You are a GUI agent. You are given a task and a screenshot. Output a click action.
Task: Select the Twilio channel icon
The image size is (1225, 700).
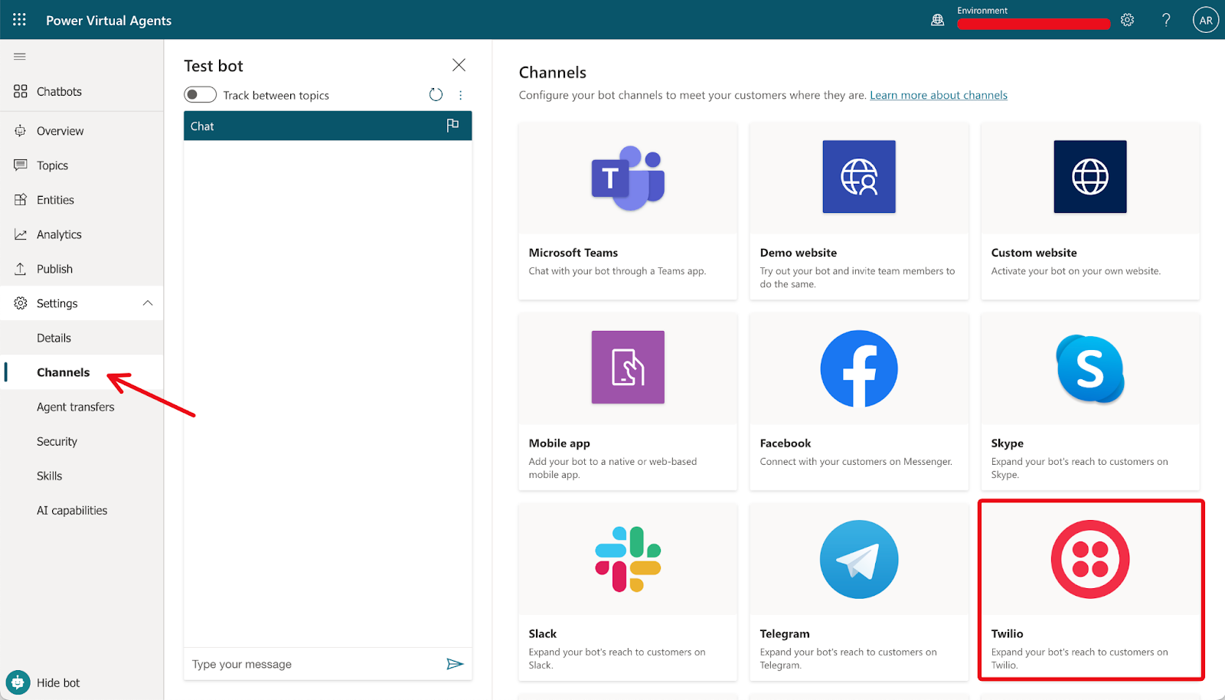1090,559
